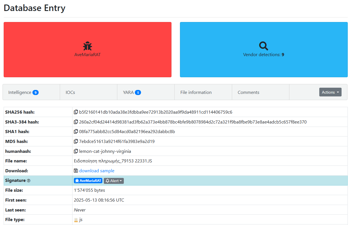Select the SHA1 hash value 08fa775abb82…
Screen dimensions: 352x225
(x=127, y=132)
